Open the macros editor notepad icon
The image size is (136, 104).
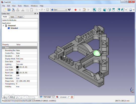84,10
